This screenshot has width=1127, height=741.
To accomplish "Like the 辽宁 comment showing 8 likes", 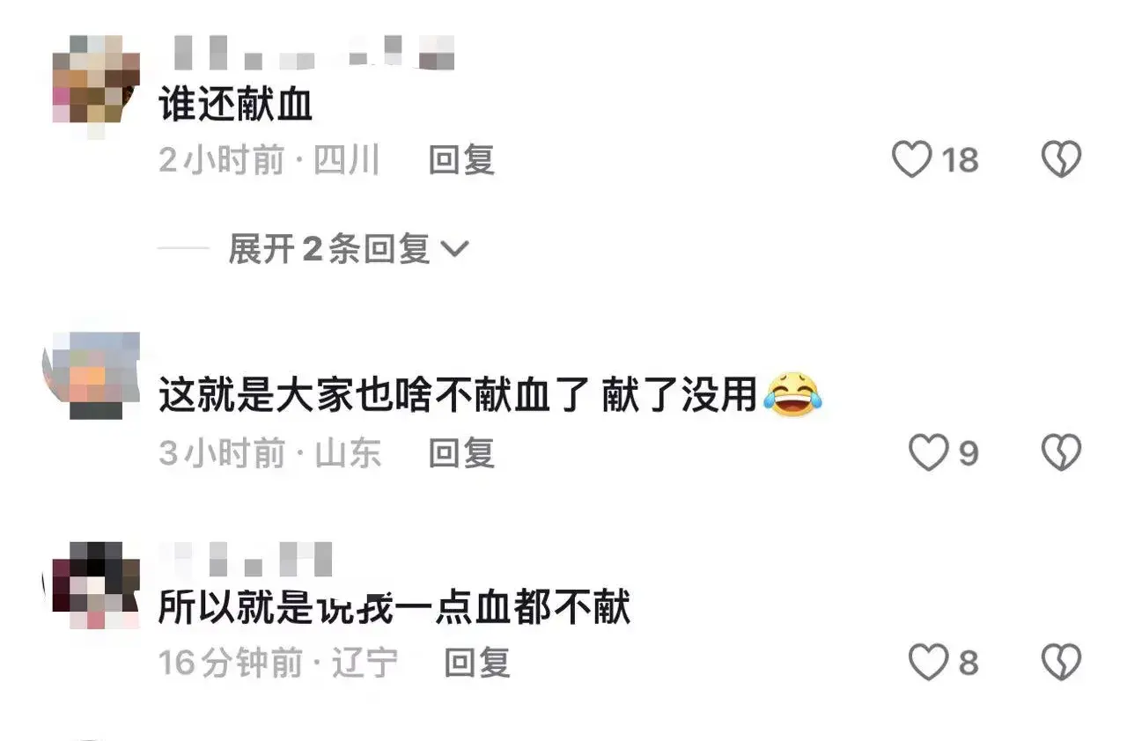I will point(928,662).
